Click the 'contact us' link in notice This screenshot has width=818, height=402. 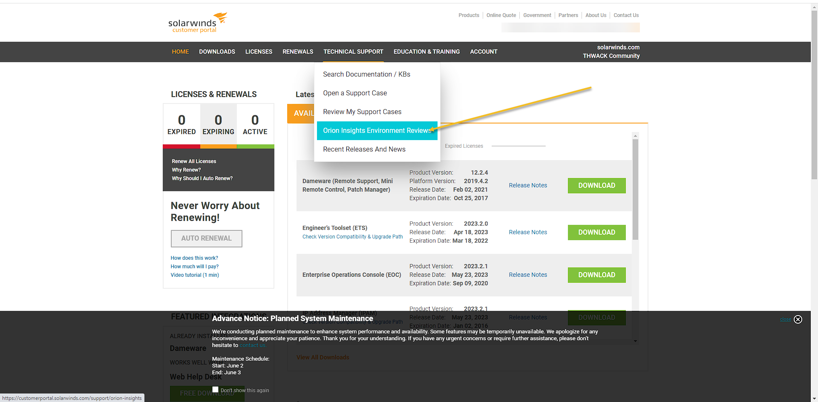[253, 345]
